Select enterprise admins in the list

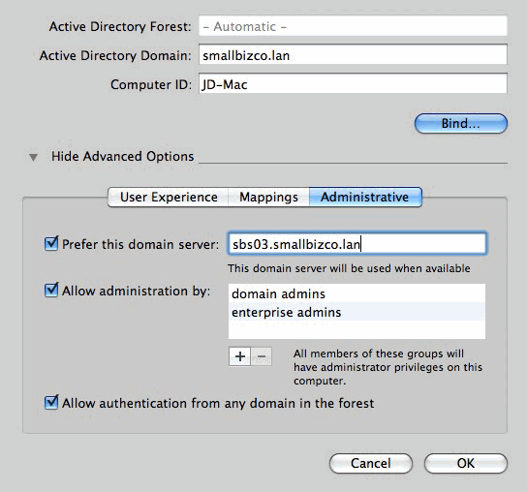point(356,312)
